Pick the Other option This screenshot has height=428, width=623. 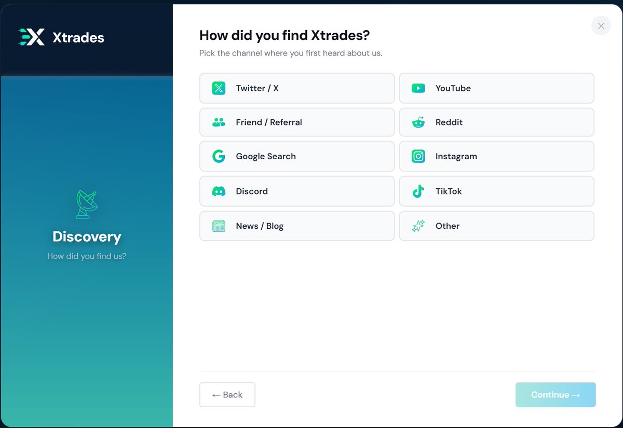coord(496,226)
